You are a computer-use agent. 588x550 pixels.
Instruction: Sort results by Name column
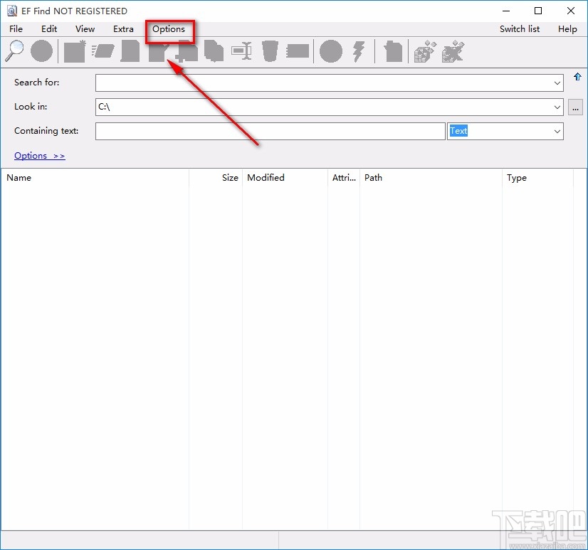tap(95, 178)
